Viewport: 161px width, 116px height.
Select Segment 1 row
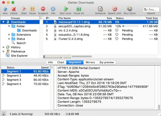click(26, 71)
